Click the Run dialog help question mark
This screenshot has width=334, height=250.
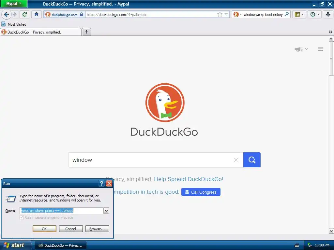102,184
